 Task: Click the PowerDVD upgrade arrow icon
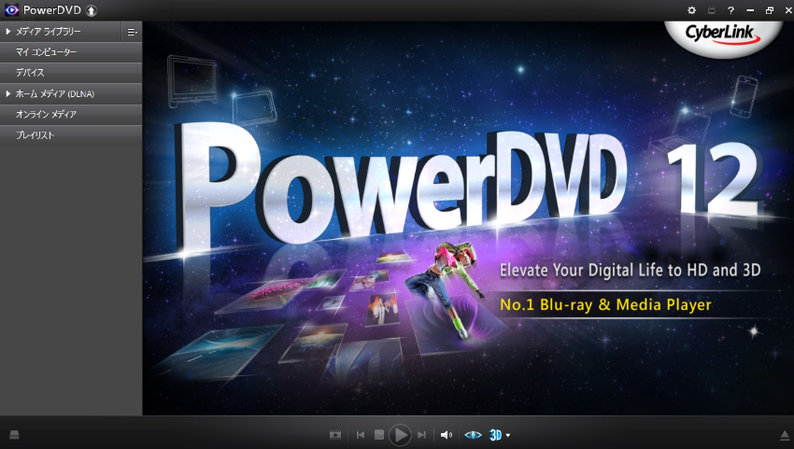(x=92, y=10)
